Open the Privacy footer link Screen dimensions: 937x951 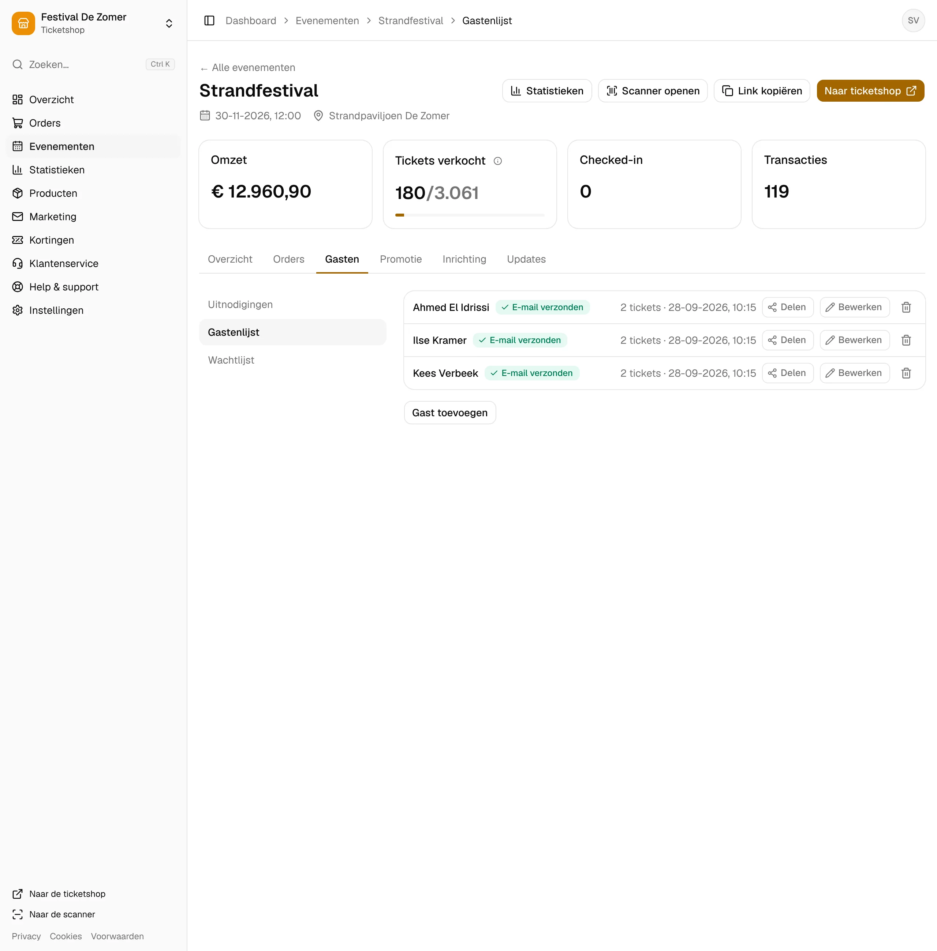(26, 937)
